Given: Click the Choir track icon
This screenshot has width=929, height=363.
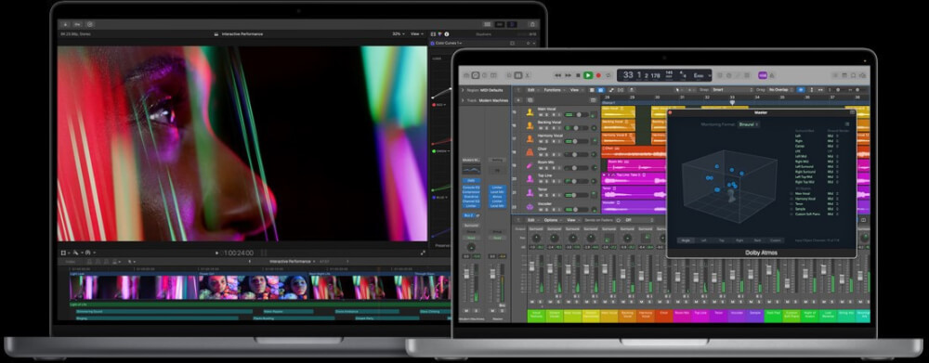Looking at the screenshot, I should pos(530,151).
